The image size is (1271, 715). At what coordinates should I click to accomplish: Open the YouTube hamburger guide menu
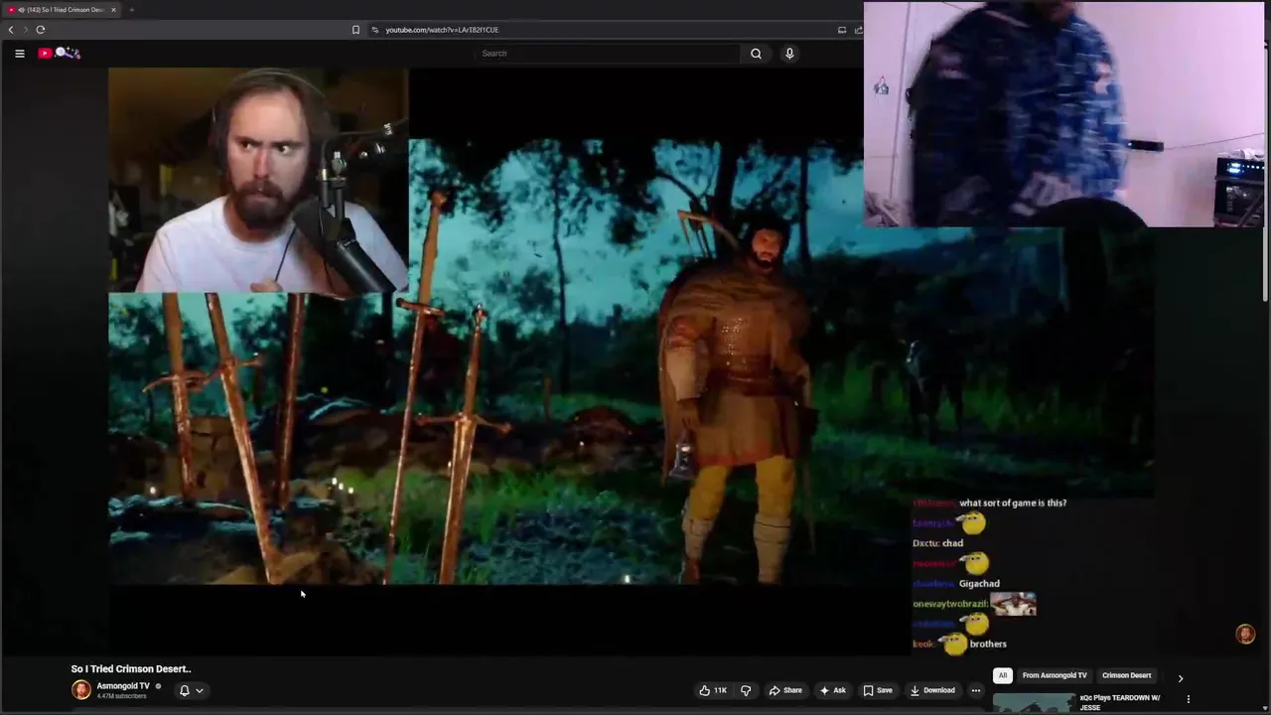(19, 54)
